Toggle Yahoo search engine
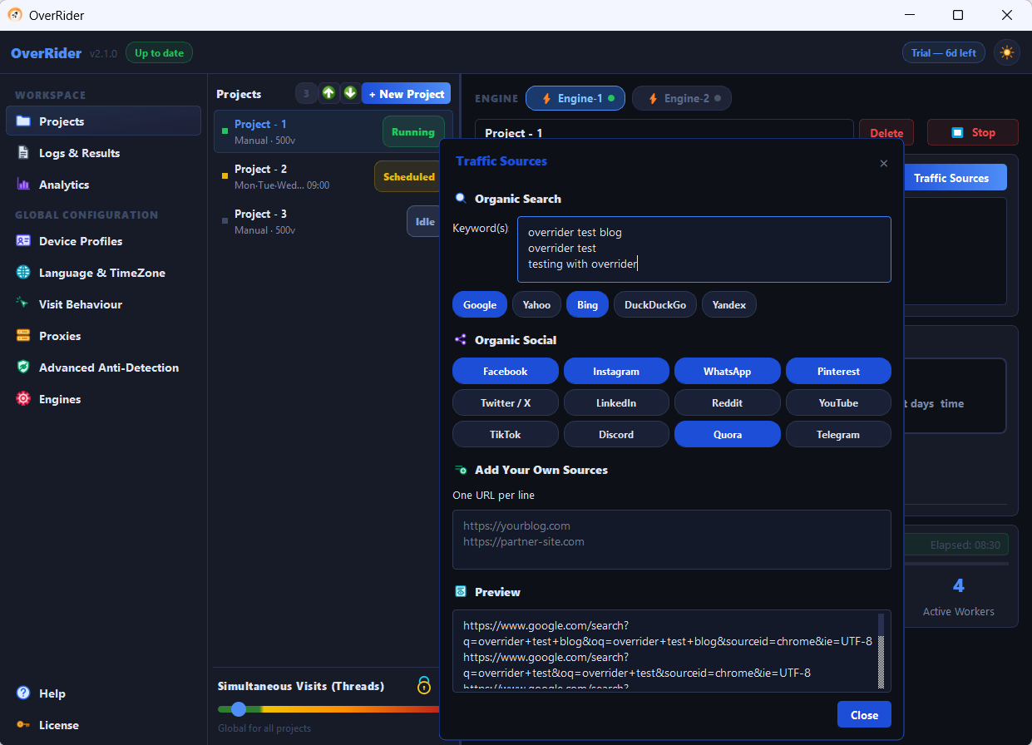The image size is (1032, 745). (536, 305)
